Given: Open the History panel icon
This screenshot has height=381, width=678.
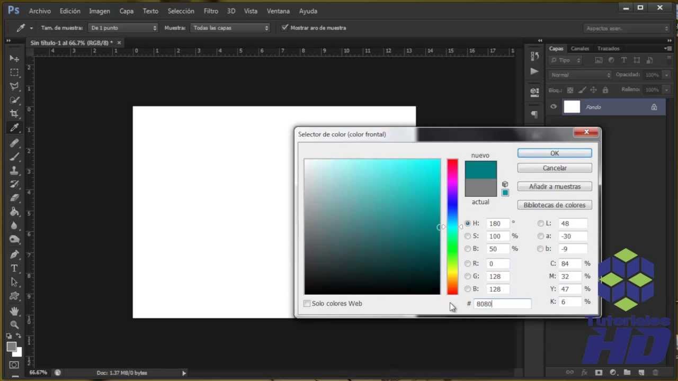Looking at the screenshot, I should tap(534, 56).
